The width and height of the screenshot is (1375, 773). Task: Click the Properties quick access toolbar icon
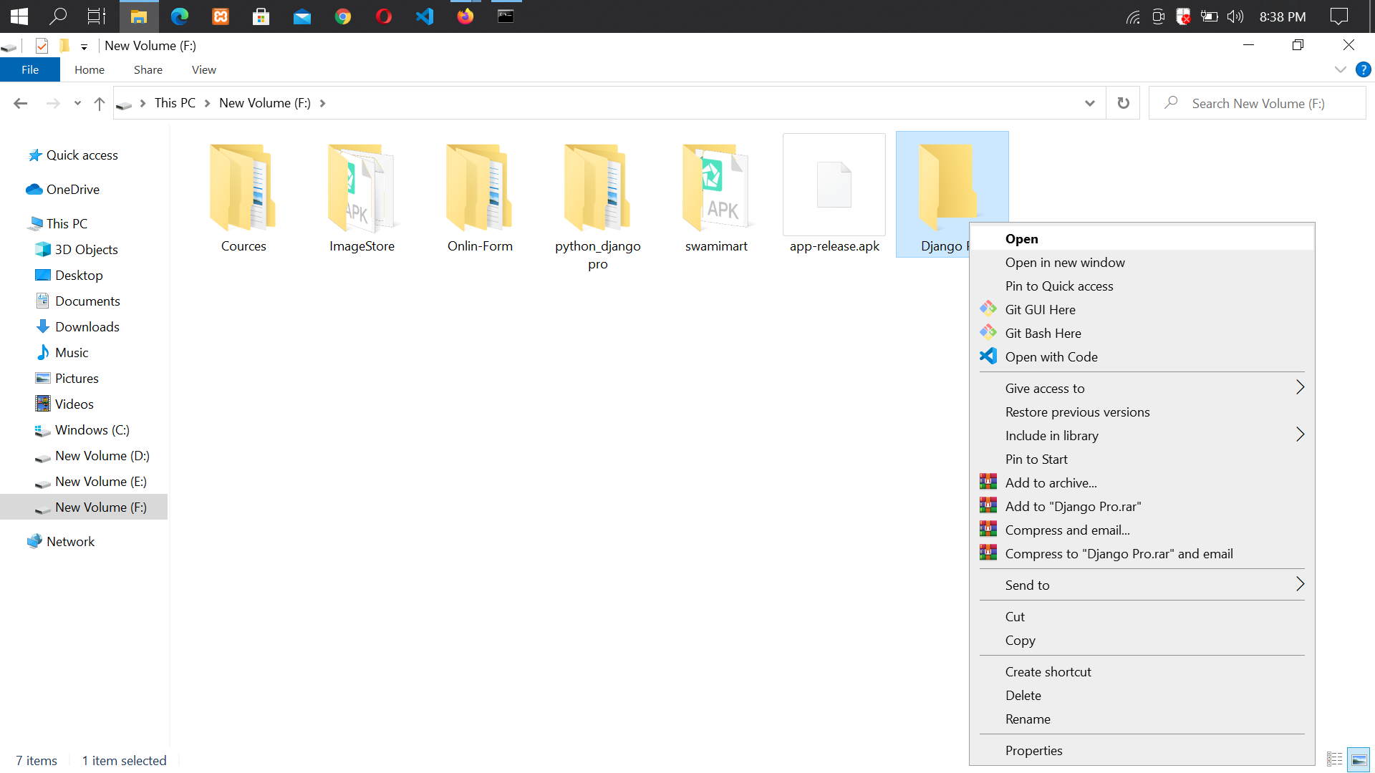42,46
